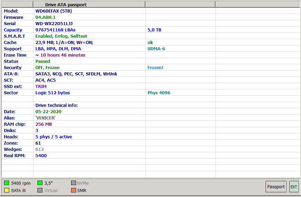Click the Real RPM value '5400'
Viewport: 301px width, 197px height.
click(x=41, y=156)
